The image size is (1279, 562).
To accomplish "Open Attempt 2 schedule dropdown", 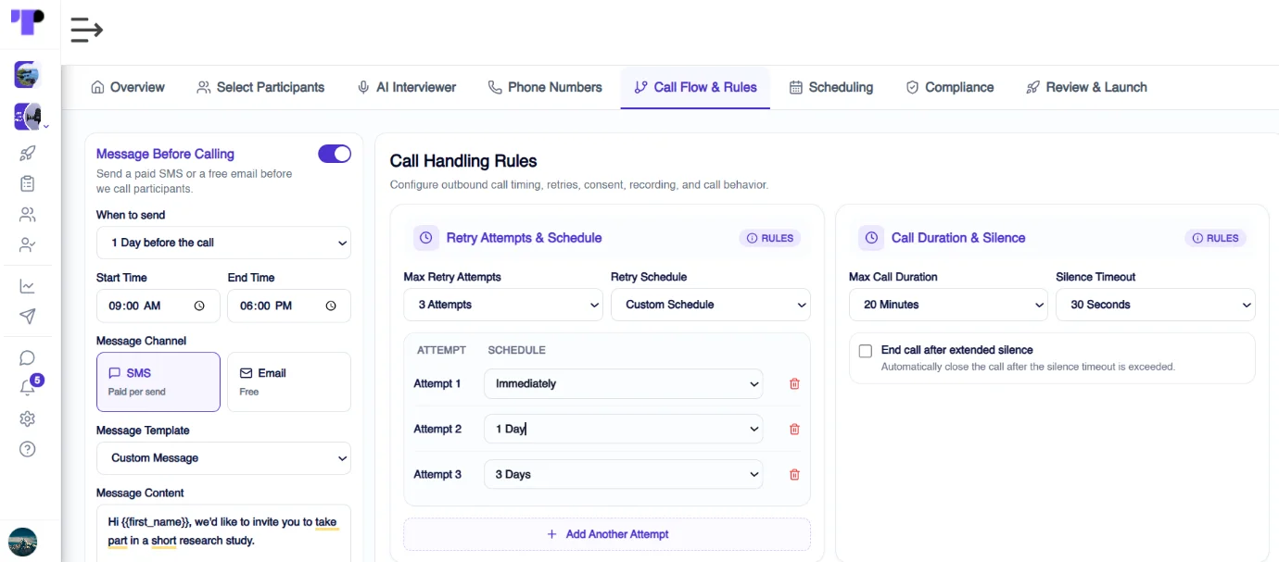I will (623, 429).
